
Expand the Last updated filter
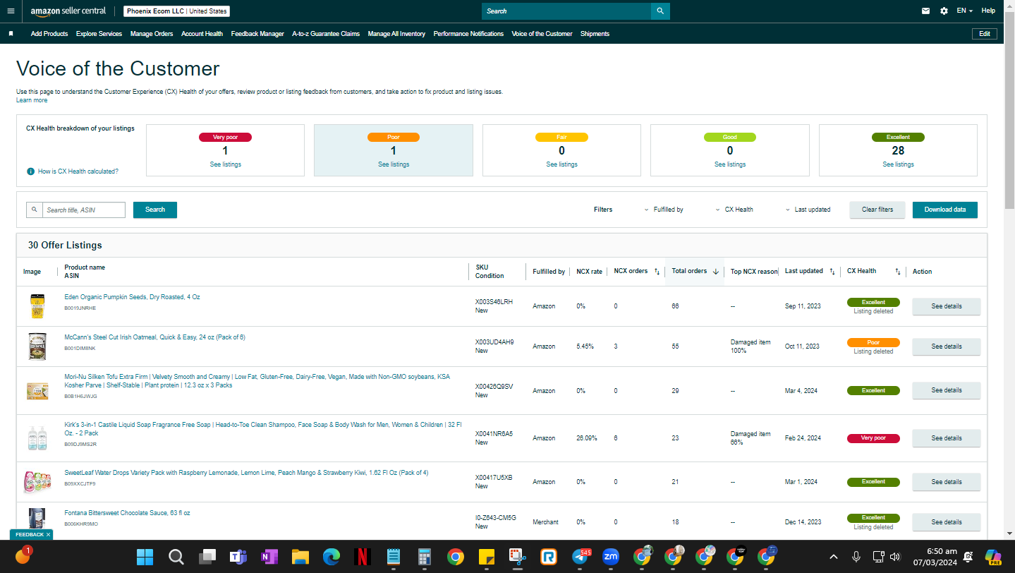[808, 210]
